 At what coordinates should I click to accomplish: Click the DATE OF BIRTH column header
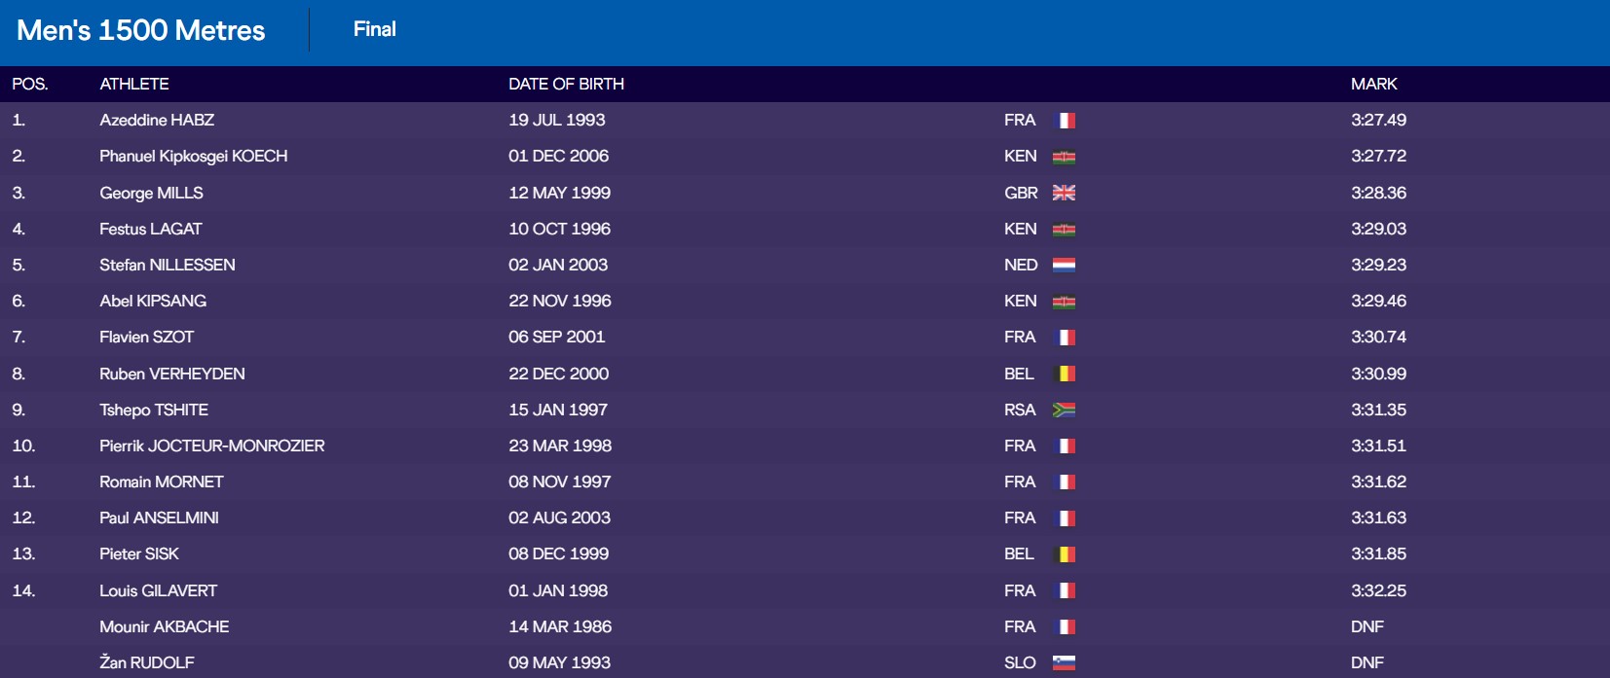pyautogui.click(x=567, y=84)
